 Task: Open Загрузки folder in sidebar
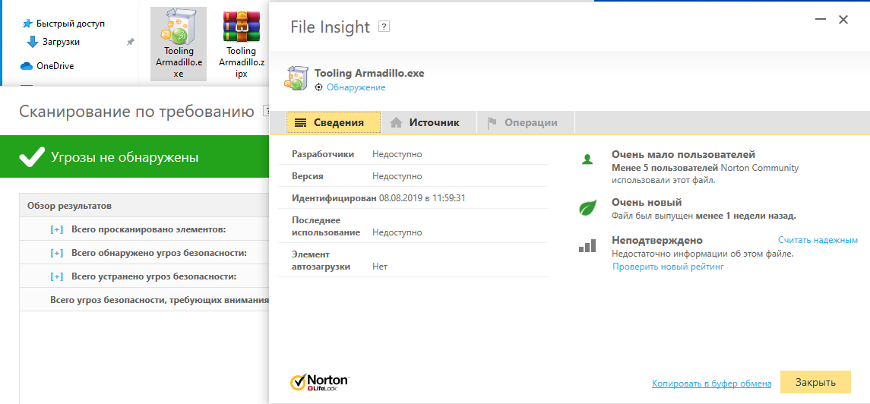pos(61,42)
